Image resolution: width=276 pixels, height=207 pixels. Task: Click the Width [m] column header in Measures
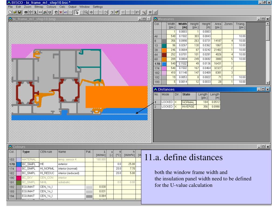(x=182, y=26)
